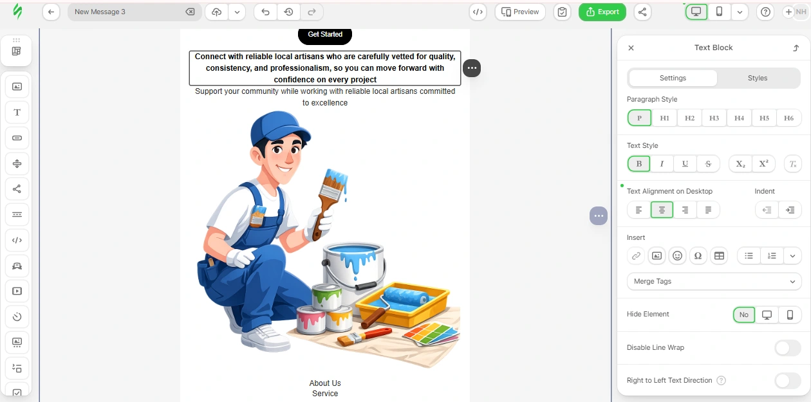Switch to the Styles tab

click(x=758, y=78)
